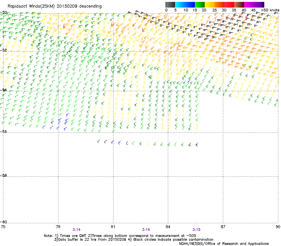
Task: Click the '-60' latitude label
Action: [3, 222]
